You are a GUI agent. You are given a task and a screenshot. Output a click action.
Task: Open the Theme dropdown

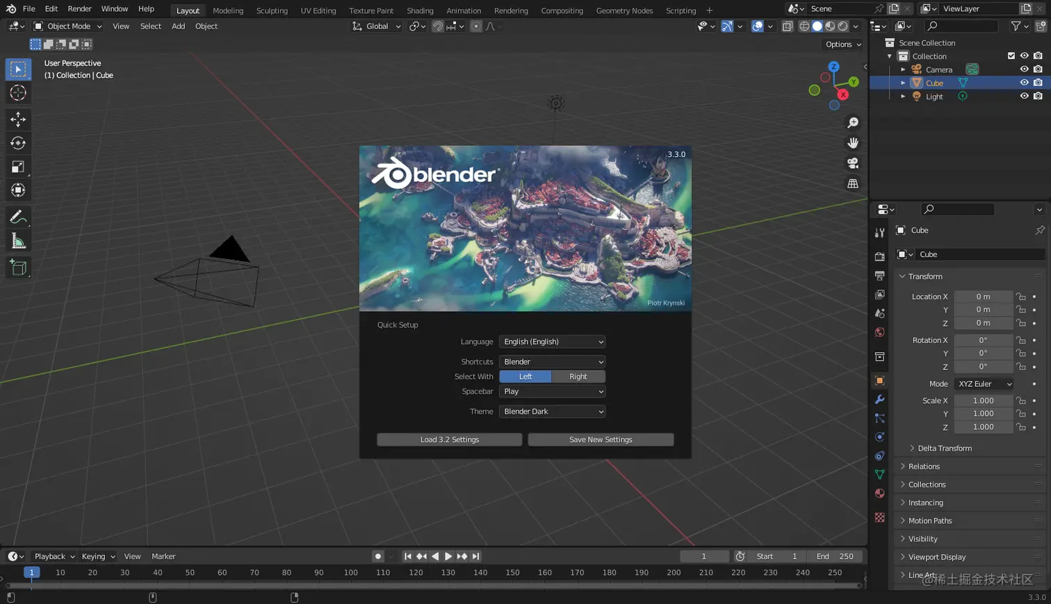click(552, 412)
